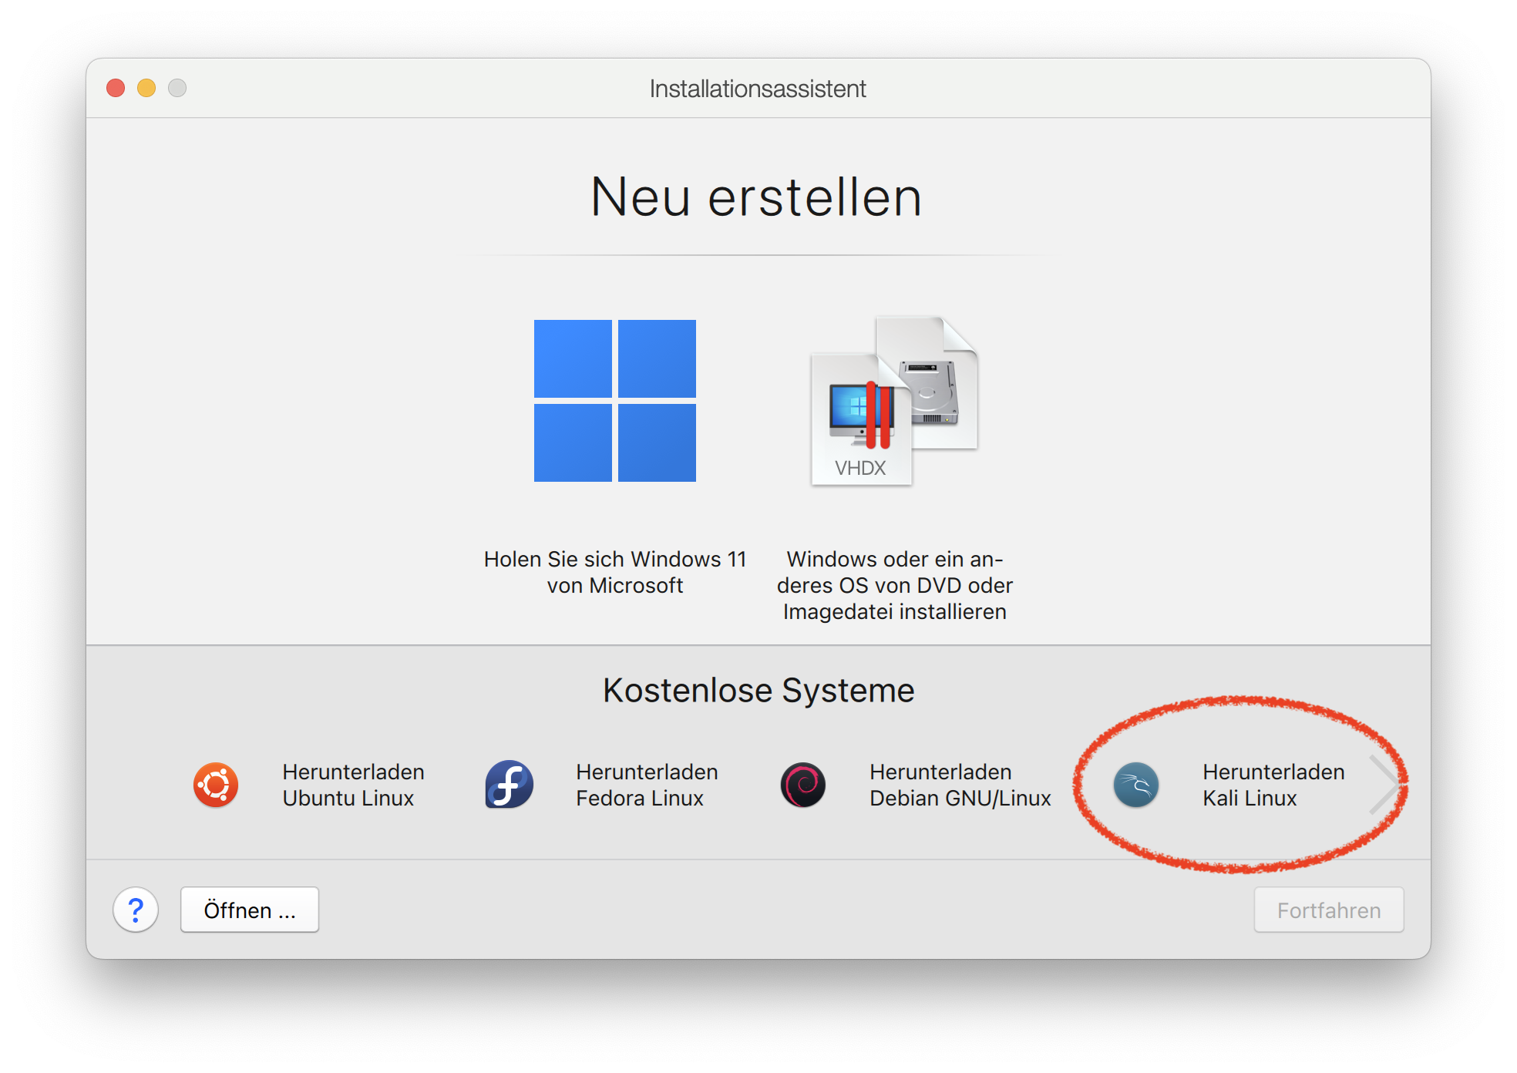Choose Herunterladen Ubuntu Linux label
Viewport: 1517px width, 1073px height.
click(x=353, y=785)
